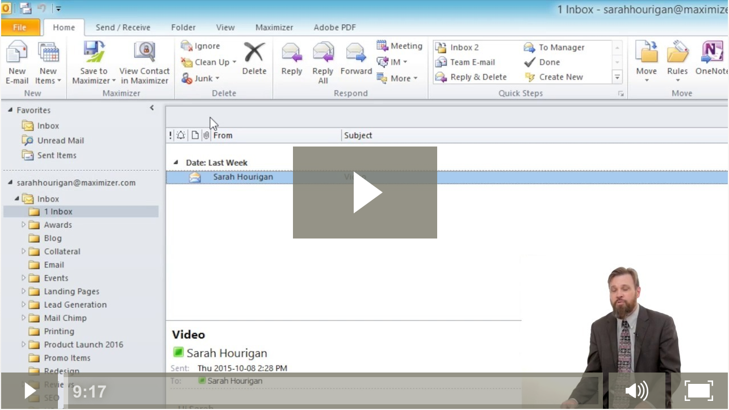Image resolution: width=729 pixels, height=410 pixels.
Task: Click the Save to Maximizer icon
Action: (x=94, y=53)
